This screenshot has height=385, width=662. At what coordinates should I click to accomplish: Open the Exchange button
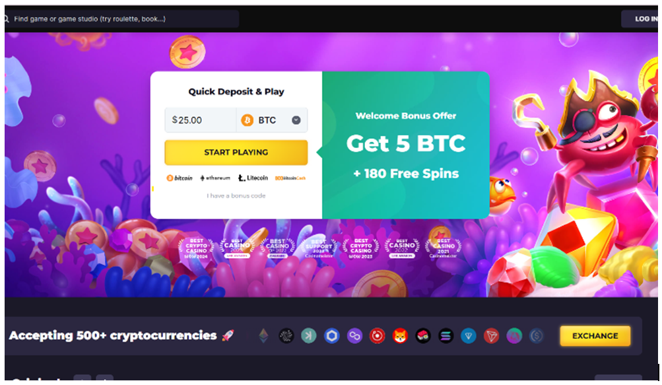point(595,336)
